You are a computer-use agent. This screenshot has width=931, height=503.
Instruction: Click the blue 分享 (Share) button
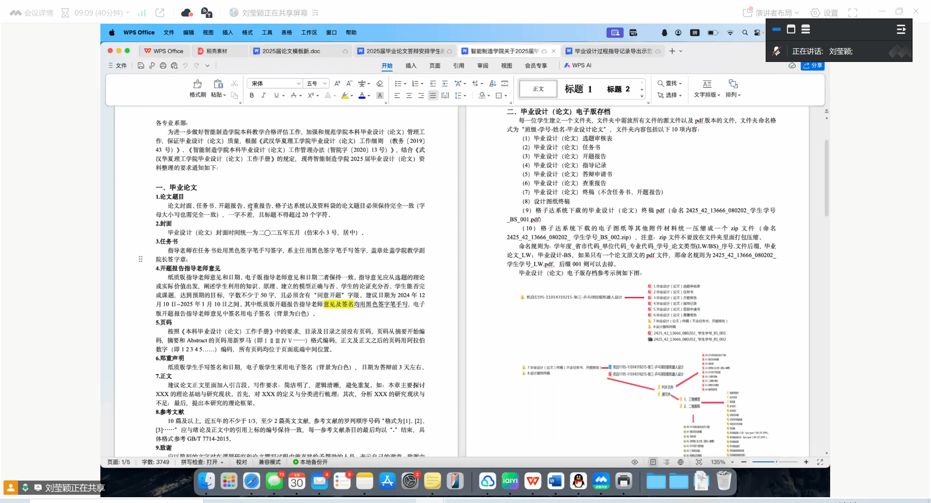tap(813, 66)
